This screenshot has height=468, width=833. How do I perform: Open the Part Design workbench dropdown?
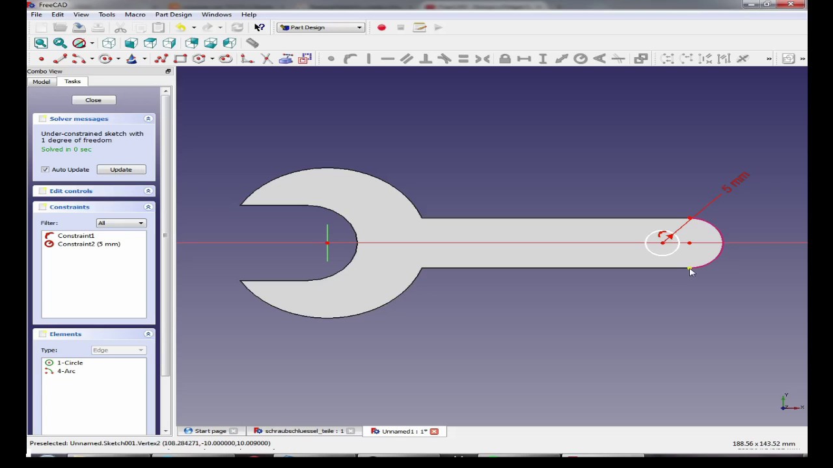pos(321,27)
